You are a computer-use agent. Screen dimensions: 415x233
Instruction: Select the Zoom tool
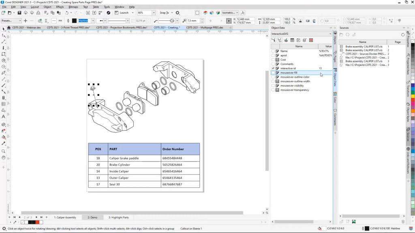click(x=3, y=152)
